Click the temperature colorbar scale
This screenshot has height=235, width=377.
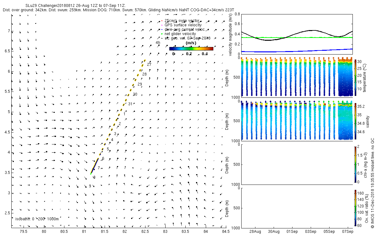tap(355, 78)
